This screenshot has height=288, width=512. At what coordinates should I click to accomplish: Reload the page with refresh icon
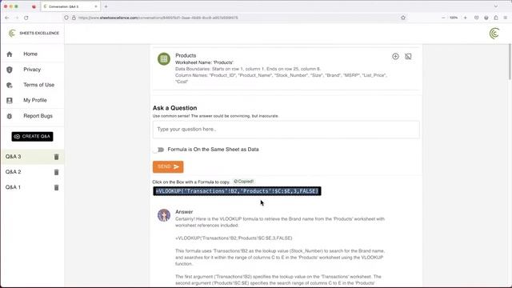(x=26, y=18)
